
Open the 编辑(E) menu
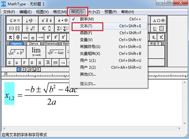pyautogui.click(x=25, y=12)
